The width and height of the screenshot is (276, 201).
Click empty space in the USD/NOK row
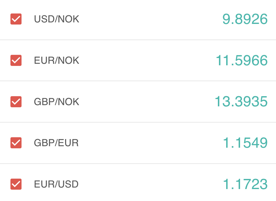147,19
